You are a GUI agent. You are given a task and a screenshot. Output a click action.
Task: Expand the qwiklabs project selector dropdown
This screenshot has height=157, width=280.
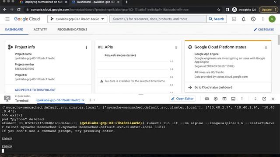click(77, 19)
